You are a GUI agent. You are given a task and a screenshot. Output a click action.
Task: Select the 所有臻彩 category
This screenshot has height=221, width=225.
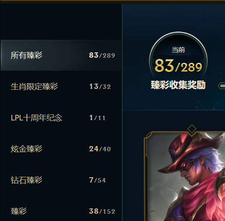pyautogui.click(x=61, y=55)
